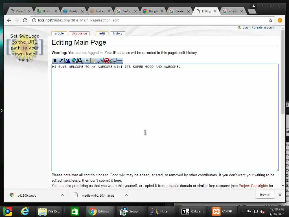Click scrollbar down arrow
Image resolution: width=289 pixels, height=217 pixels.
[x=283, y=186]
